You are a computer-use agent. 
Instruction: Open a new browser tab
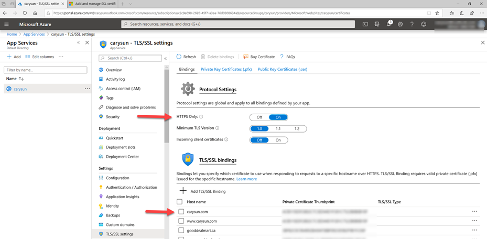122,4
